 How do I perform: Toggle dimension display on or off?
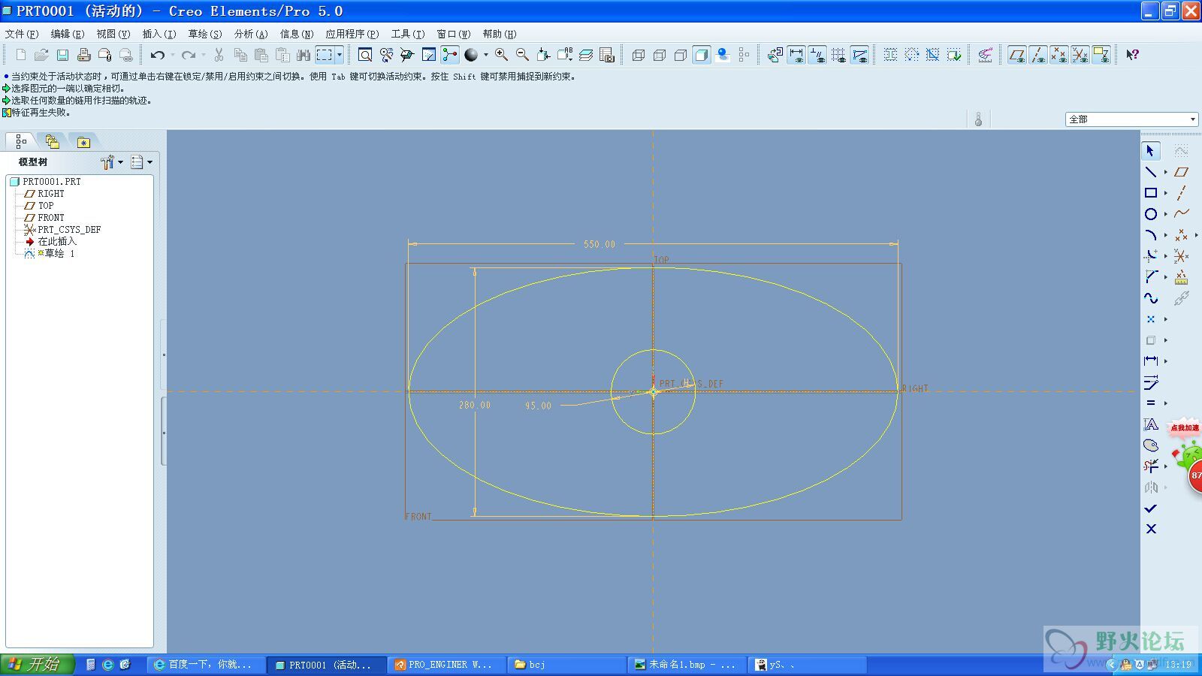[796, 55]
